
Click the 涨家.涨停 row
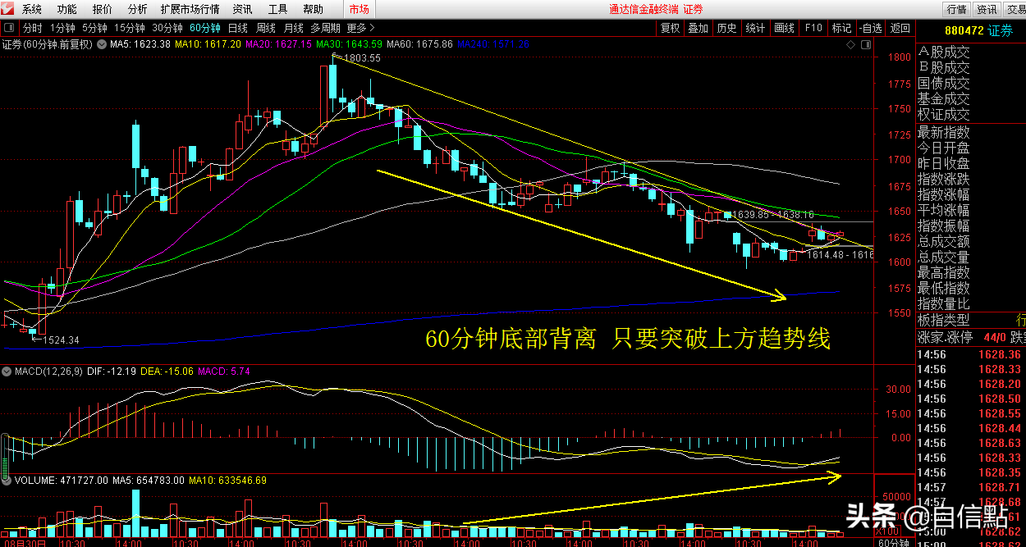pyautogui.click(x=944, y=335)
